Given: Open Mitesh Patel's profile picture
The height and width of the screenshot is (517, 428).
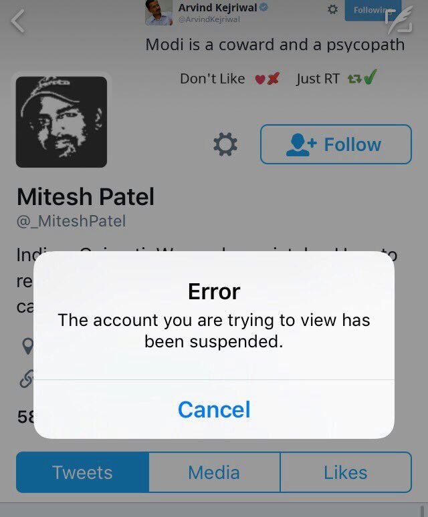Looking at the screenshot, I should pos(62,122).
